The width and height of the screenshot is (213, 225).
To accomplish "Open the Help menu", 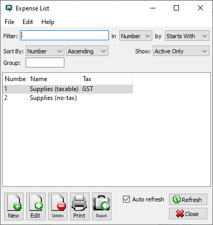I will click(48, 22).
